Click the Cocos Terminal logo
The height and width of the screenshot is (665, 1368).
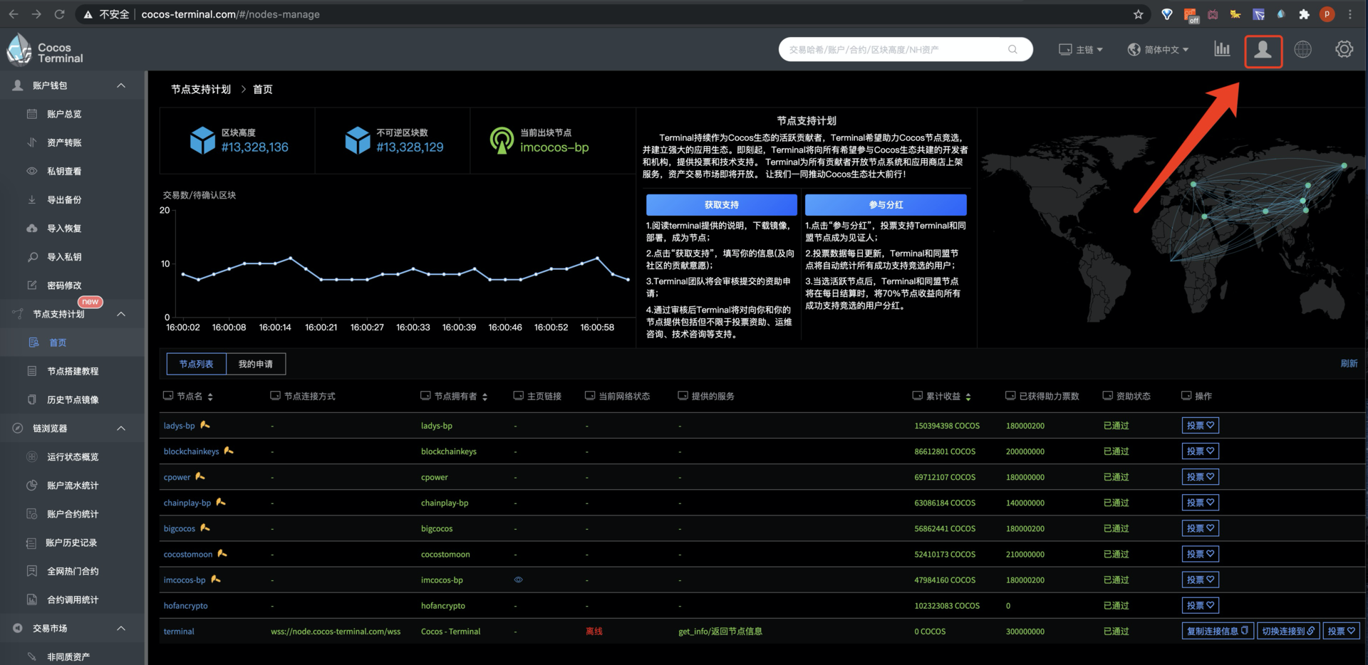point(45,51)
